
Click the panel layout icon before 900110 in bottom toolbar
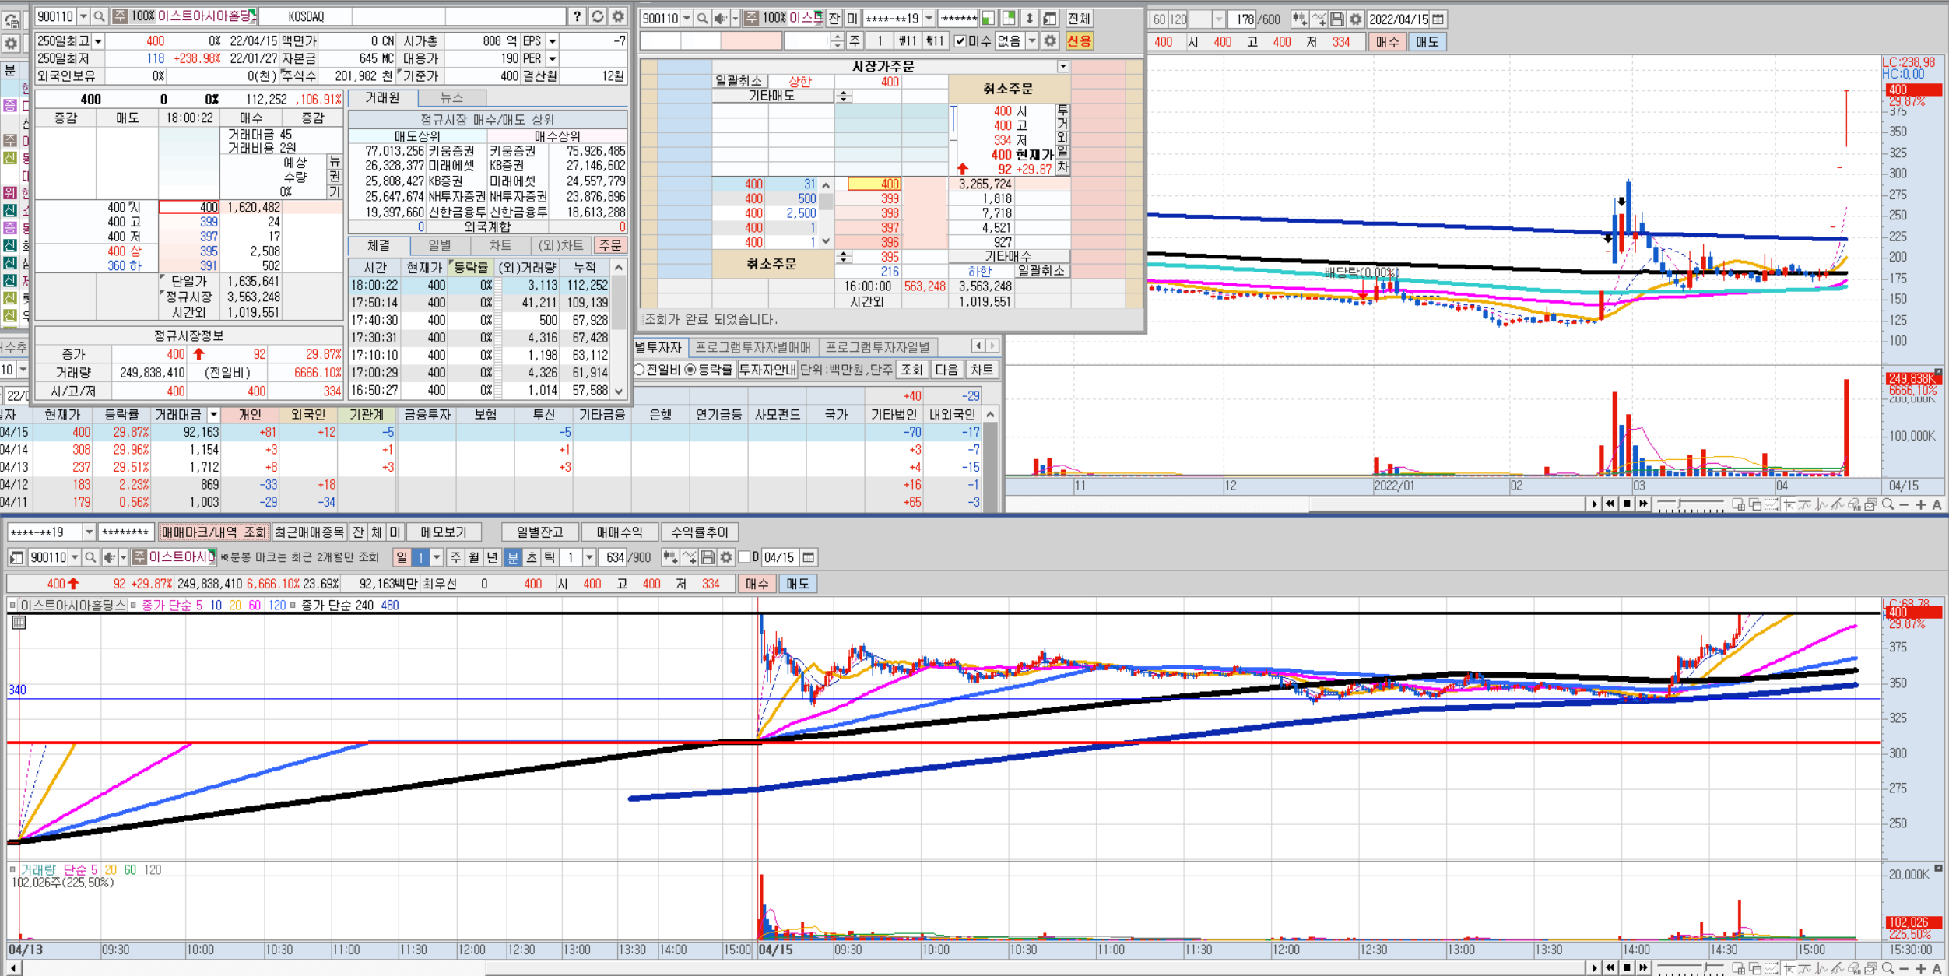tap(16, 557)
